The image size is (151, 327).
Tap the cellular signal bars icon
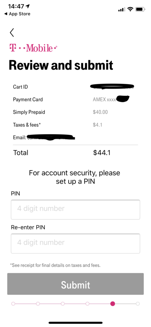[x=122, y=9]
